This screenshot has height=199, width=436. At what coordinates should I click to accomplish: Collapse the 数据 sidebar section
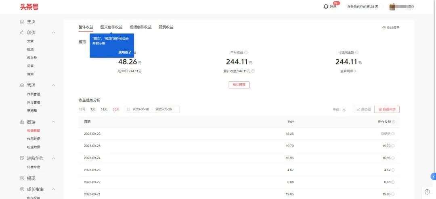click(x=54, y=122)
